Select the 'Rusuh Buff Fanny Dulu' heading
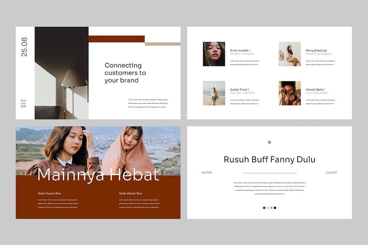The image size is (368, 245). 269,159
